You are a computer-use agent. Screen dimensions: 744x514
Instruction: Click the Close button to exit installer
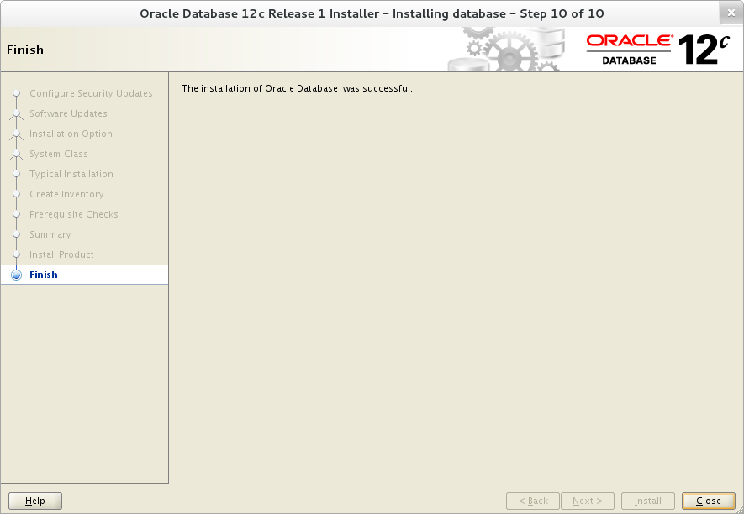(x=708, y=501)
